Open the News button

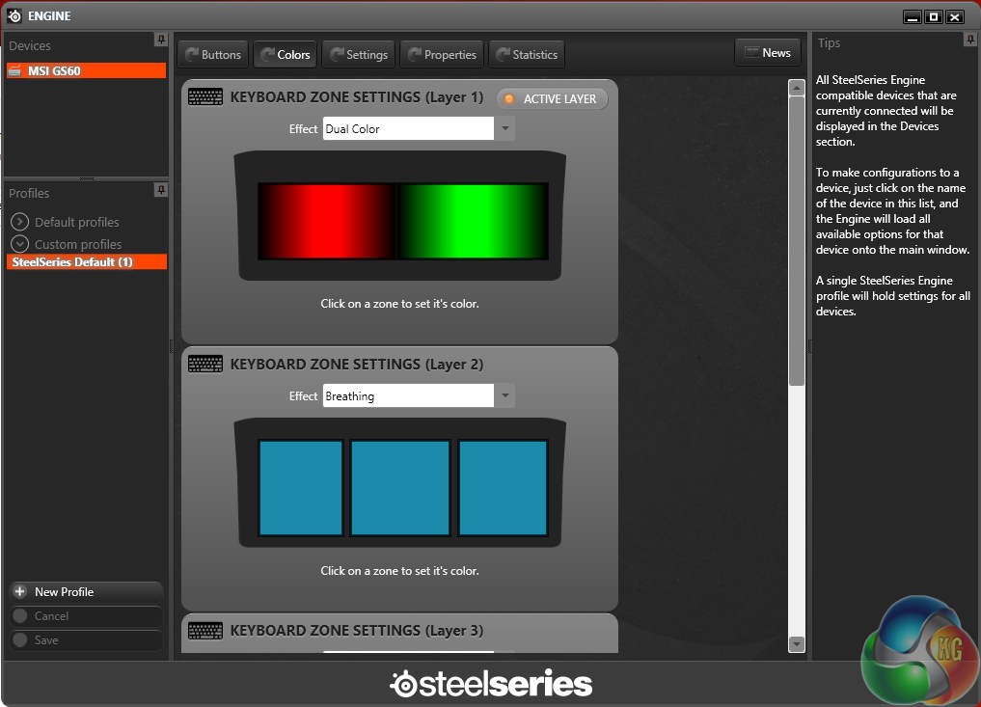coord(768,53)
